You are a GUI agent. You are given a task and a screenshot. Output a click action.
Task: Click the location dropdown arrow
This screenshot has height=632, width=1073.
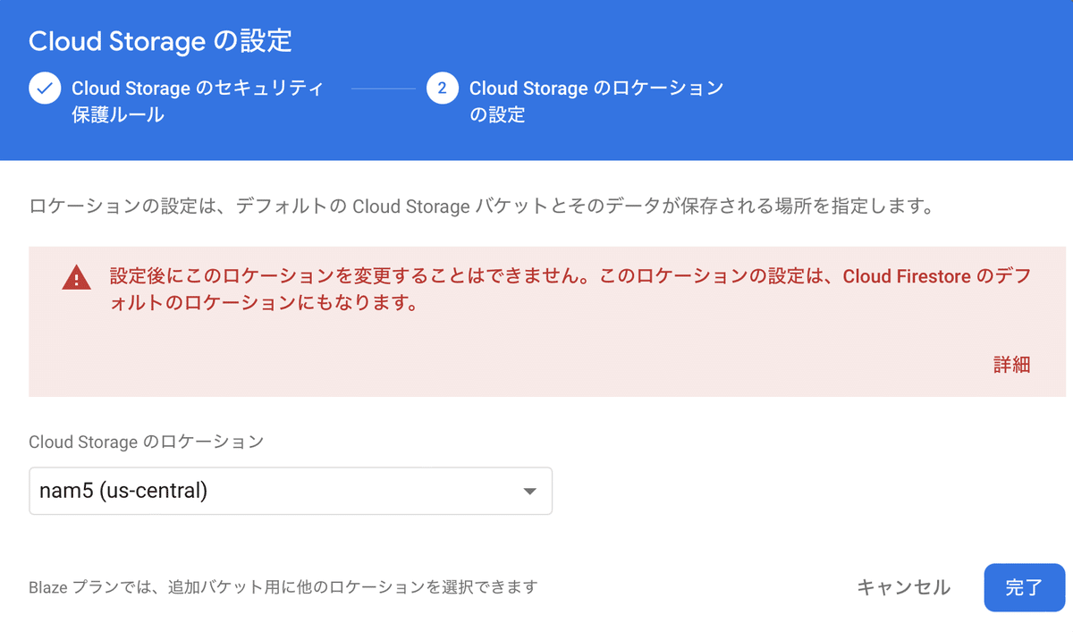[529, 491]
